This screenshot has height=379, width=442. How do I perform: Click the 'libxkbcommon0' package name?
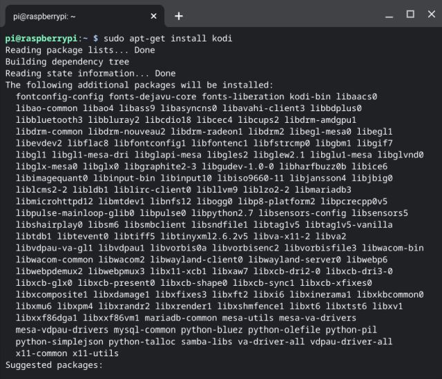pos(390,295)
